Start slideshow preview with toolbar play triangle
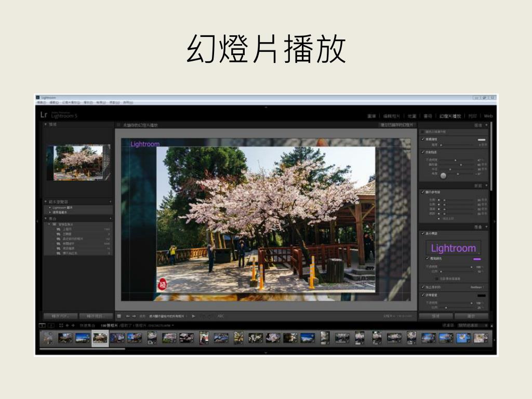The width and height of the screenshot is (532, 399). click(193, 316)
